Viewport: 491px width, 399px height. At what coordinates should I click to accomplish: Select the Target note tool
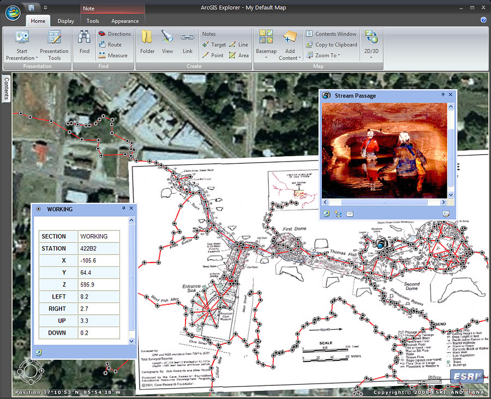214,45
